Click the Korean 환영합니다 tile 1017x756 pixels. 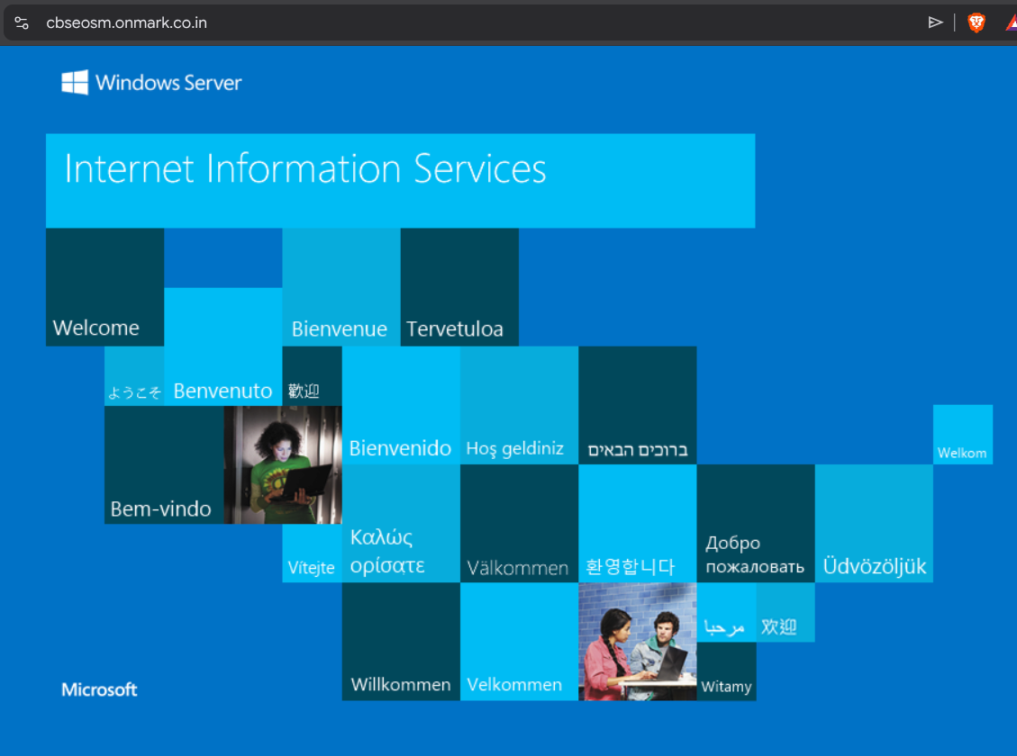pyautogui.click(x=638, y=524)
